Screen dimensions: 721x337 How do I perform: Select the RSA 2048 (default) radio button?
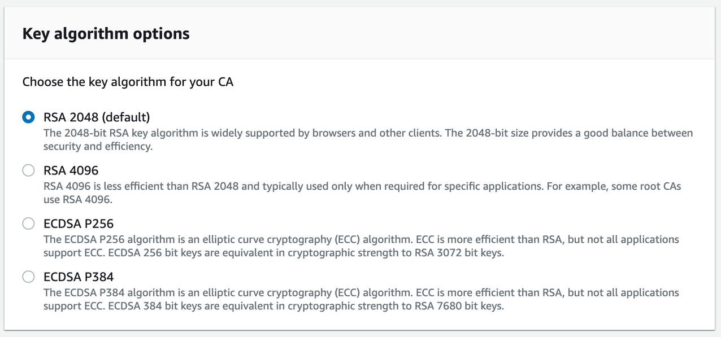(x=28, y=117)
